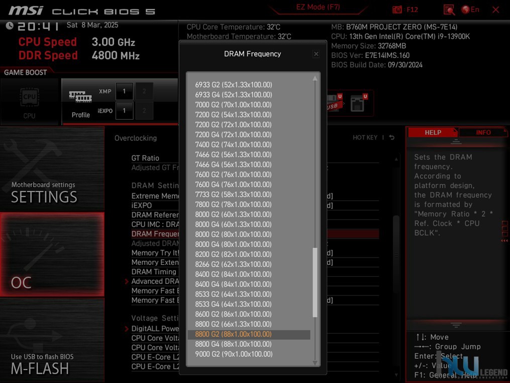Screen dimensions: 510x383
Task: Select 7600 G4 (76x1.00x100.00)
Action: [x=233, y=184]
